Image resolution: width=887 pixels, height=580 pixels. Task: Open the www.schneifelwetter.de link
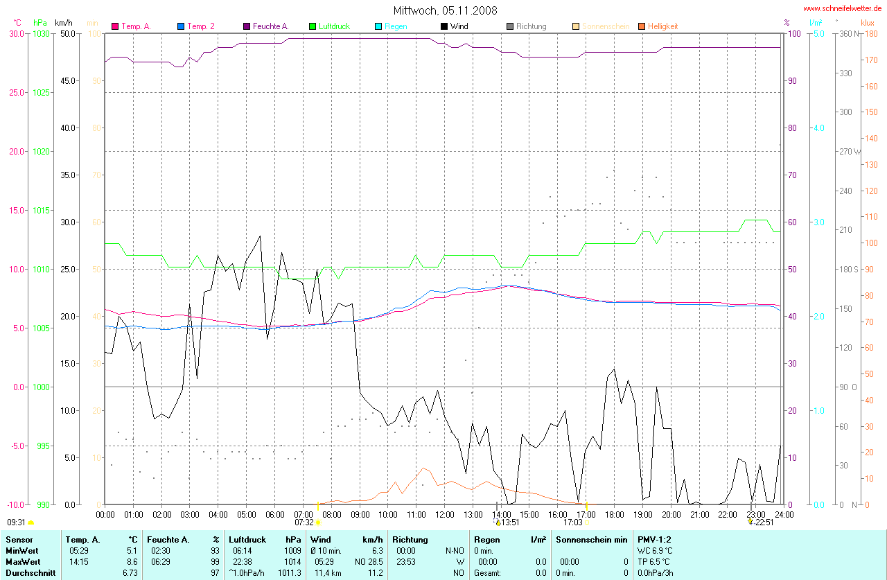843,8
